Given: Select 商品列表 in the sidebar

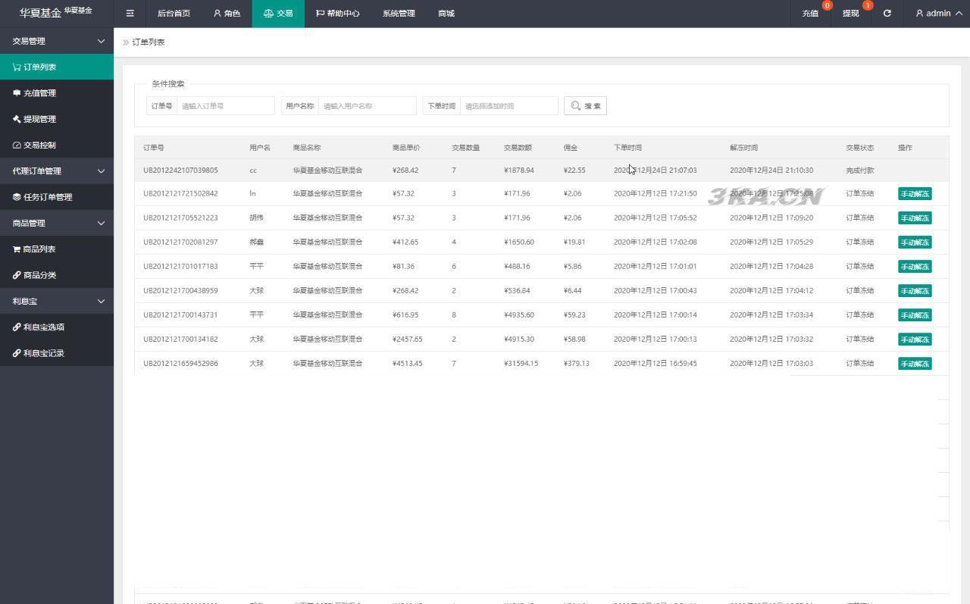Looking at the screenshot, I should pos(57,249).
